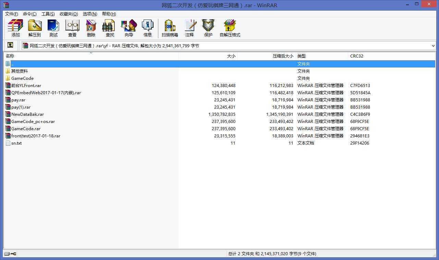Click the 删除 (Delete) toolbar icon
439x260 pixels.
[x=91, y=28]
